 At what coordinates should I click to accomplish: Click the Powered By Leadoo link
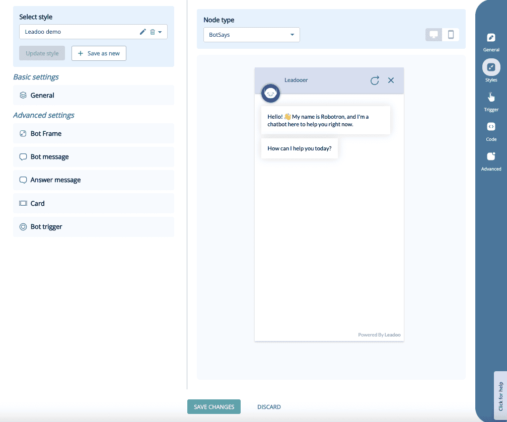(379, 334)
